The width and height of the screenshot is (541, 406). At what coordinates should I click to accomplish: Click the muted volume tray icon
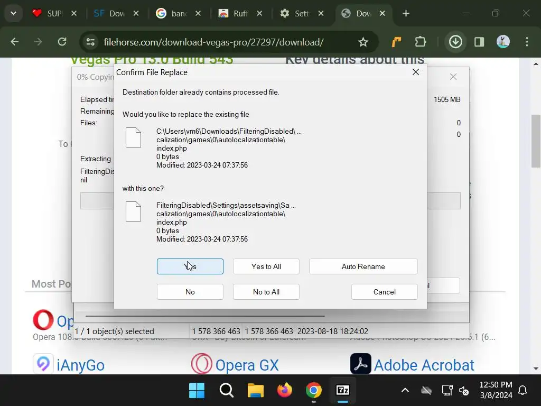pyautogui.click(x=464, y=391)
